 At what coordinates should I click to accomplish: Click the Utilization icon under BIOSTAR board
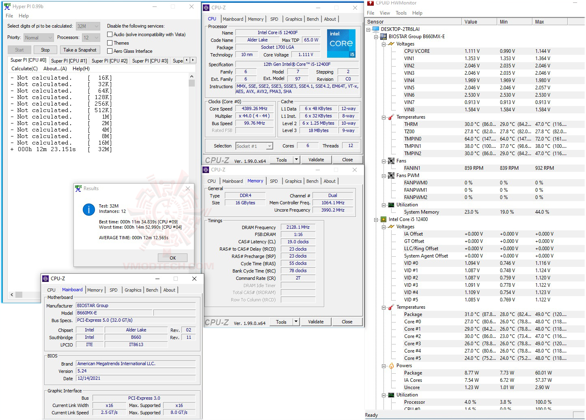[x=391, y=204]
